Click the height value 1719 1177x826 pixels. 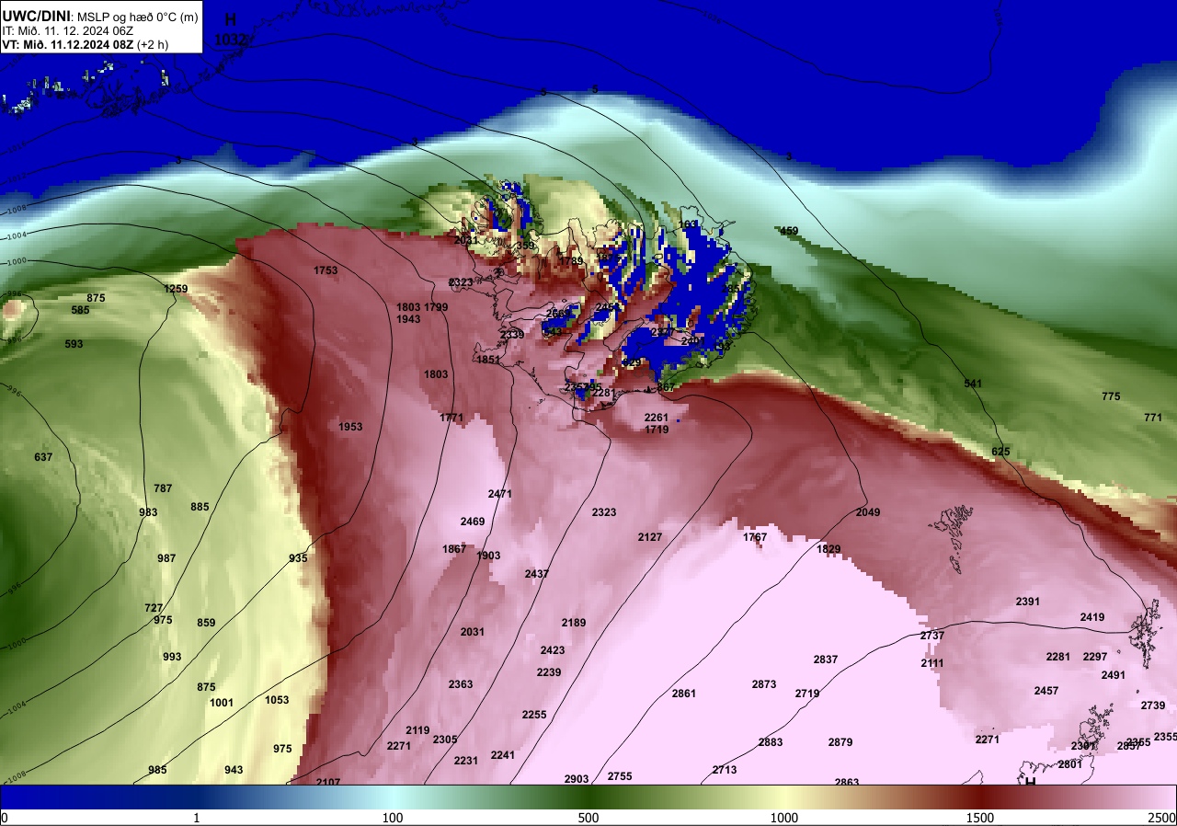[657, 430]
